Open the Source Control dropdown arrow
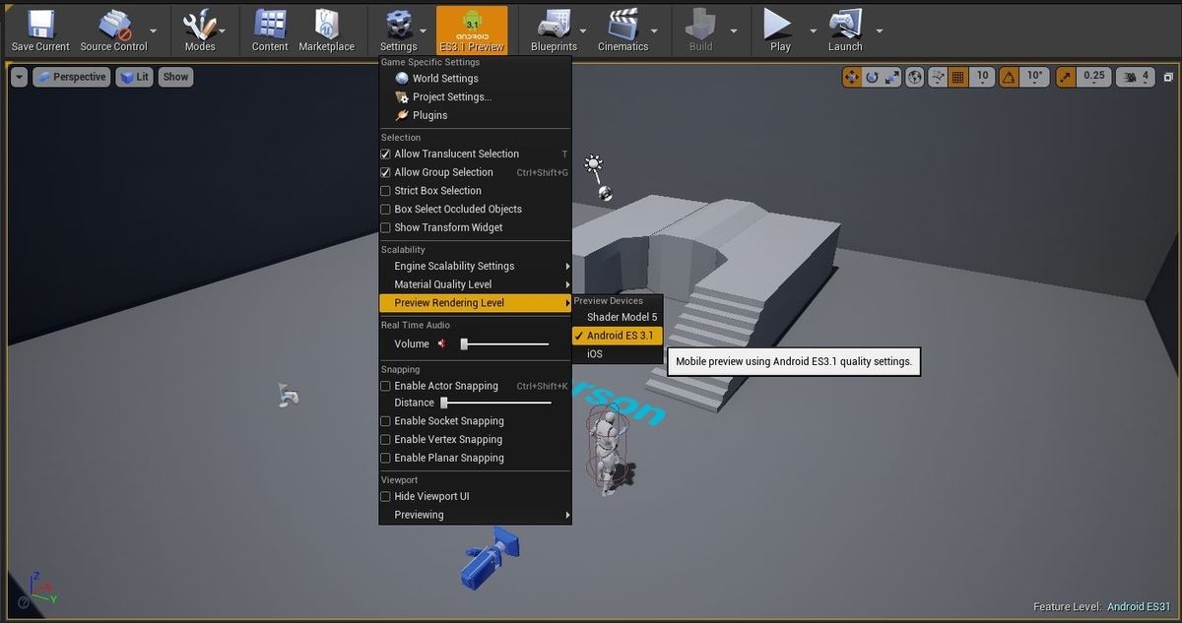This screenshot has height=623, width=1182. [x=154, y=30]
